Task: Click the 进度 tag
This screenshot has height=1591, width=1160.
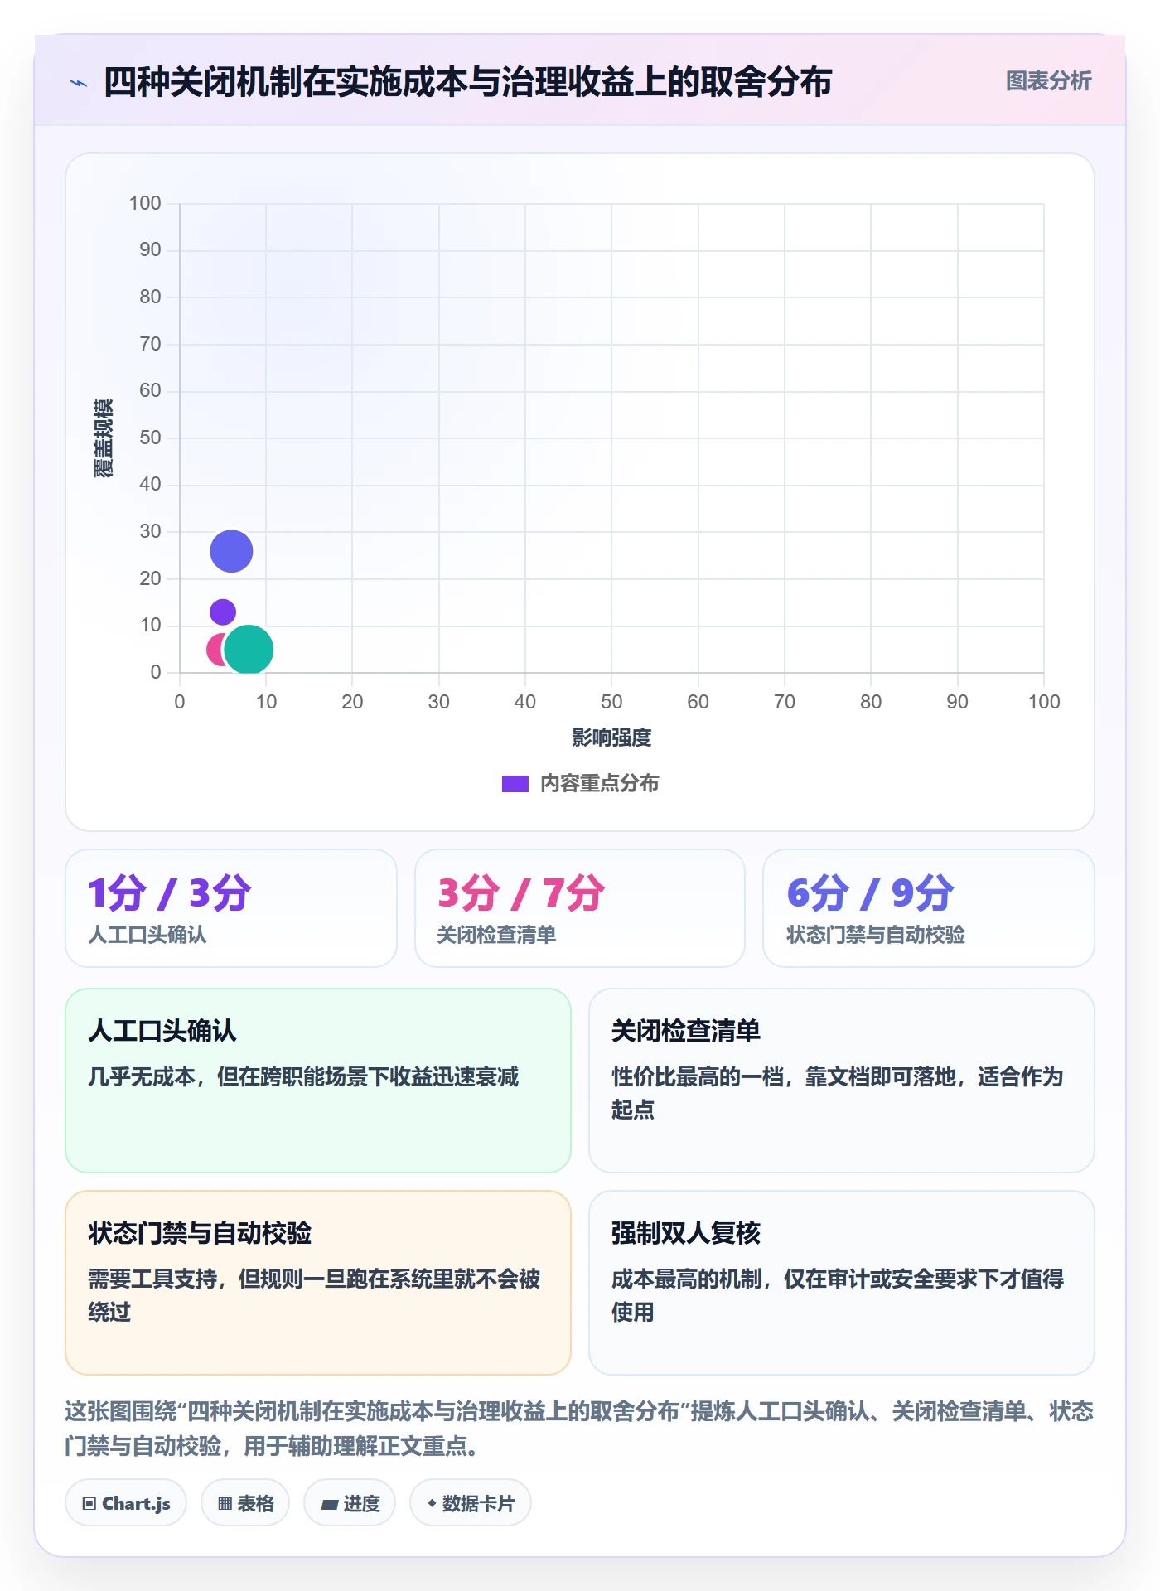Action: (350, 1503)
